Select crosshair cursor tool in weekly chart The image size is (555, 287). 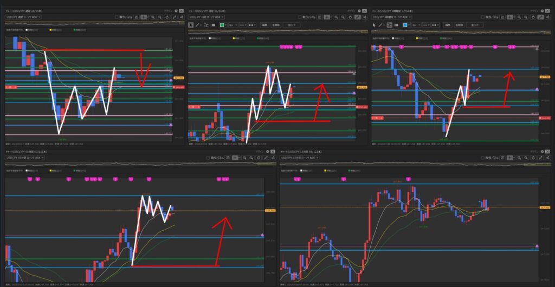click(143, 17)
